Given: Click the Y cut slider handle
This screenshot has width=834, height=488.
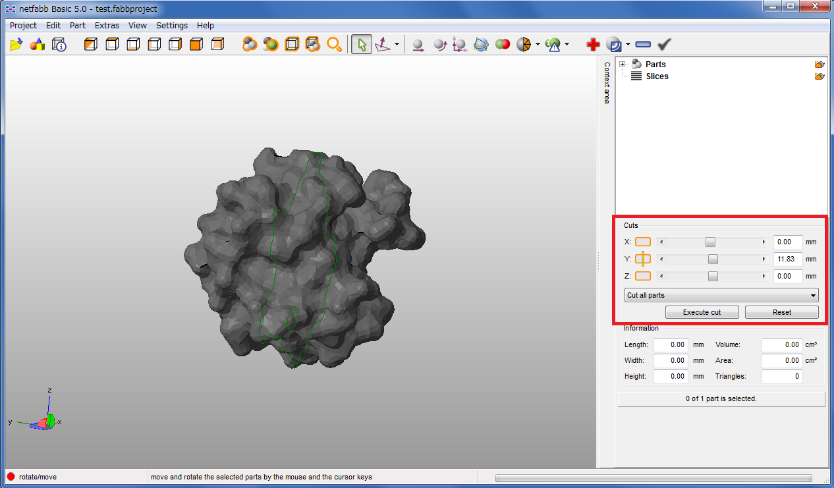Looking at the screenshot, I should point(713,259).
